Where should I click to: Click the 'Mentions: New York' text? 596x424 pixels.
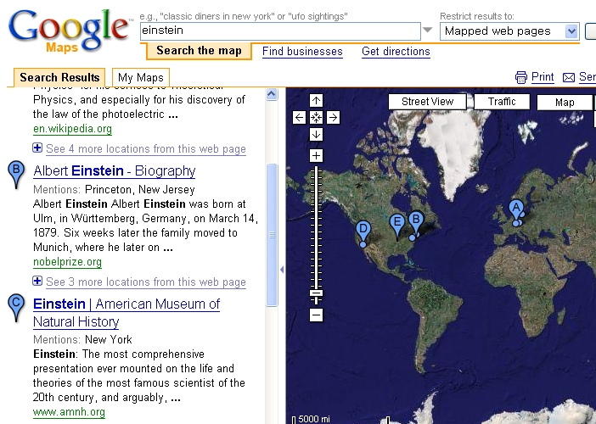pyautogui.click(x=82, y=339)
